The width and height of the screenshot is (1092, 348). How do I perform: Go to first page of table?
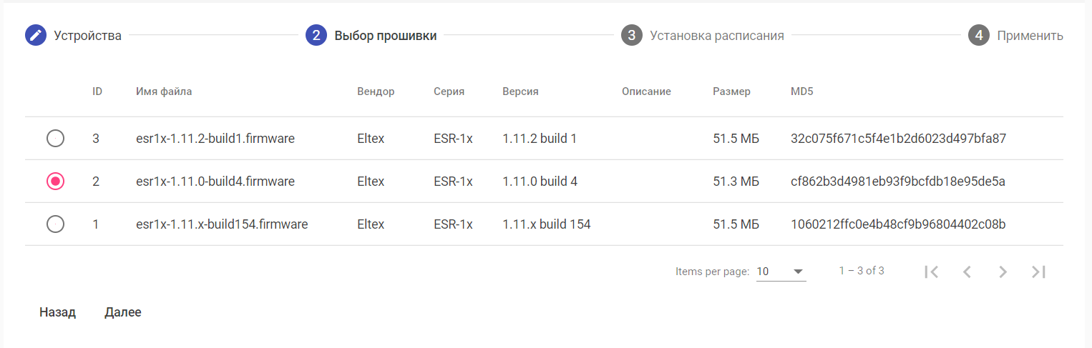pyautogui.click(x=931, y=272)
